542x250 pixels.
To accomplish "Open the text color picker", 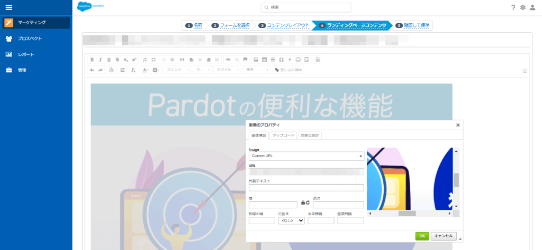I will pyautogui.click(x=146, y=70).
